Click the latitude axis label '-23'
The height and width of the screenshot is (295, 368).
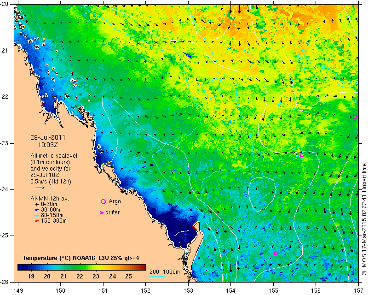coord(5,143)
